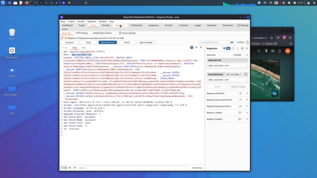Open search settings gear at bottom
The image size is (317, 178).
point(66,168)
